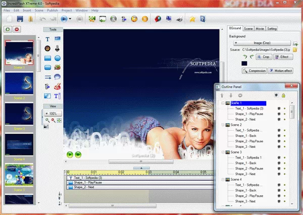Select the speech bubble callout tool
The height and width of the screenshot is (215, 303).
point(57,77)
